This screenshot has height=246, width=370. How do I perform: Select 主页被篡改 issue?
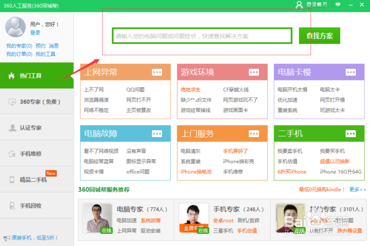tap(139, 110)
